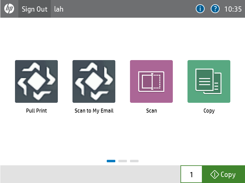The width and height of the screenshot is (245, 183).
Task: Open the purple Scan tile
Action: point(151,81)
